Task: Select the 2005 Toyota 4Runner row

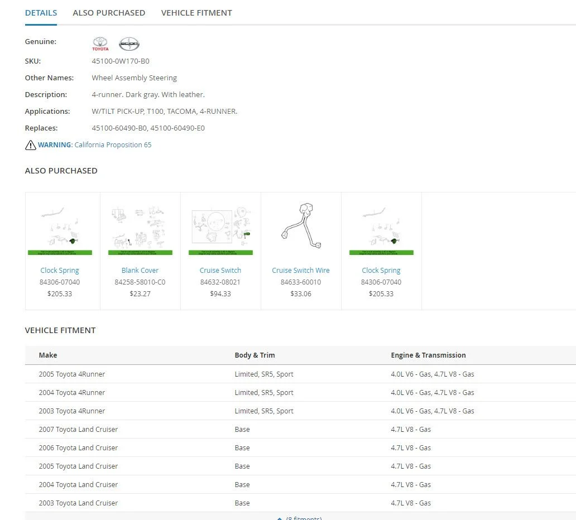Action: 300,374
